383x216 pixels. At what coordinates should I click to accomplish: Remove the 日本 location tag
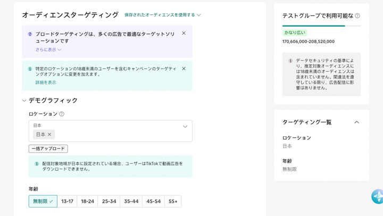[x=49, y=135]
